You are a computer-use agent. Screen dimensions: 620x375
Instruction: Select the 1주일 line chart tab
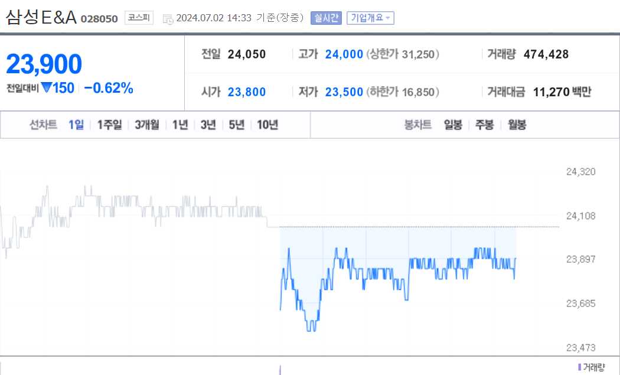coord(109,125)
